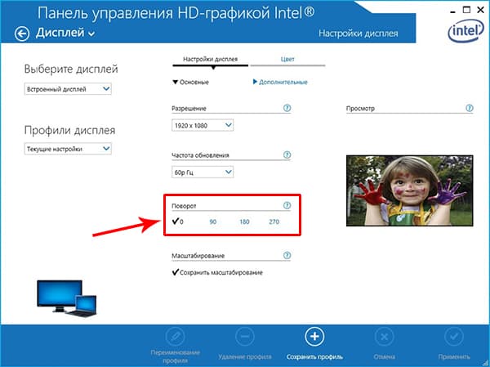Screen dimensions: 490x367
Task: Close the Intel control panel window
Action: click(x=481, y=10)
